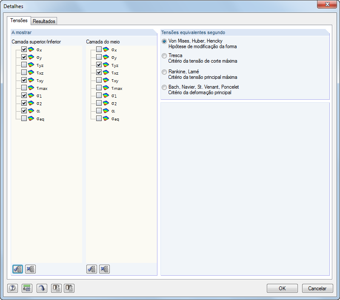Uncheck τxz in Camada do meio
The height and width of the screenshot is (300, 340).
[x=99, y=72]
